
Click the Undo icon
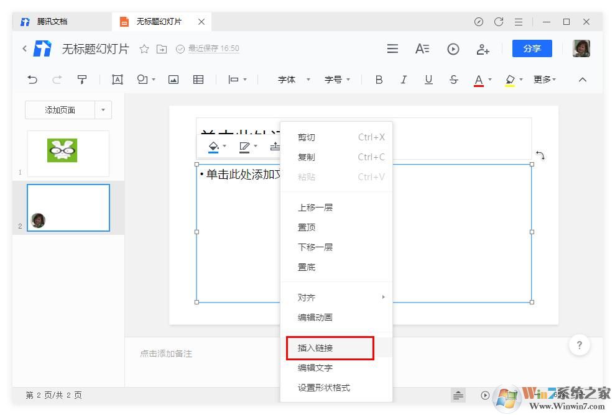click(32, 80)
